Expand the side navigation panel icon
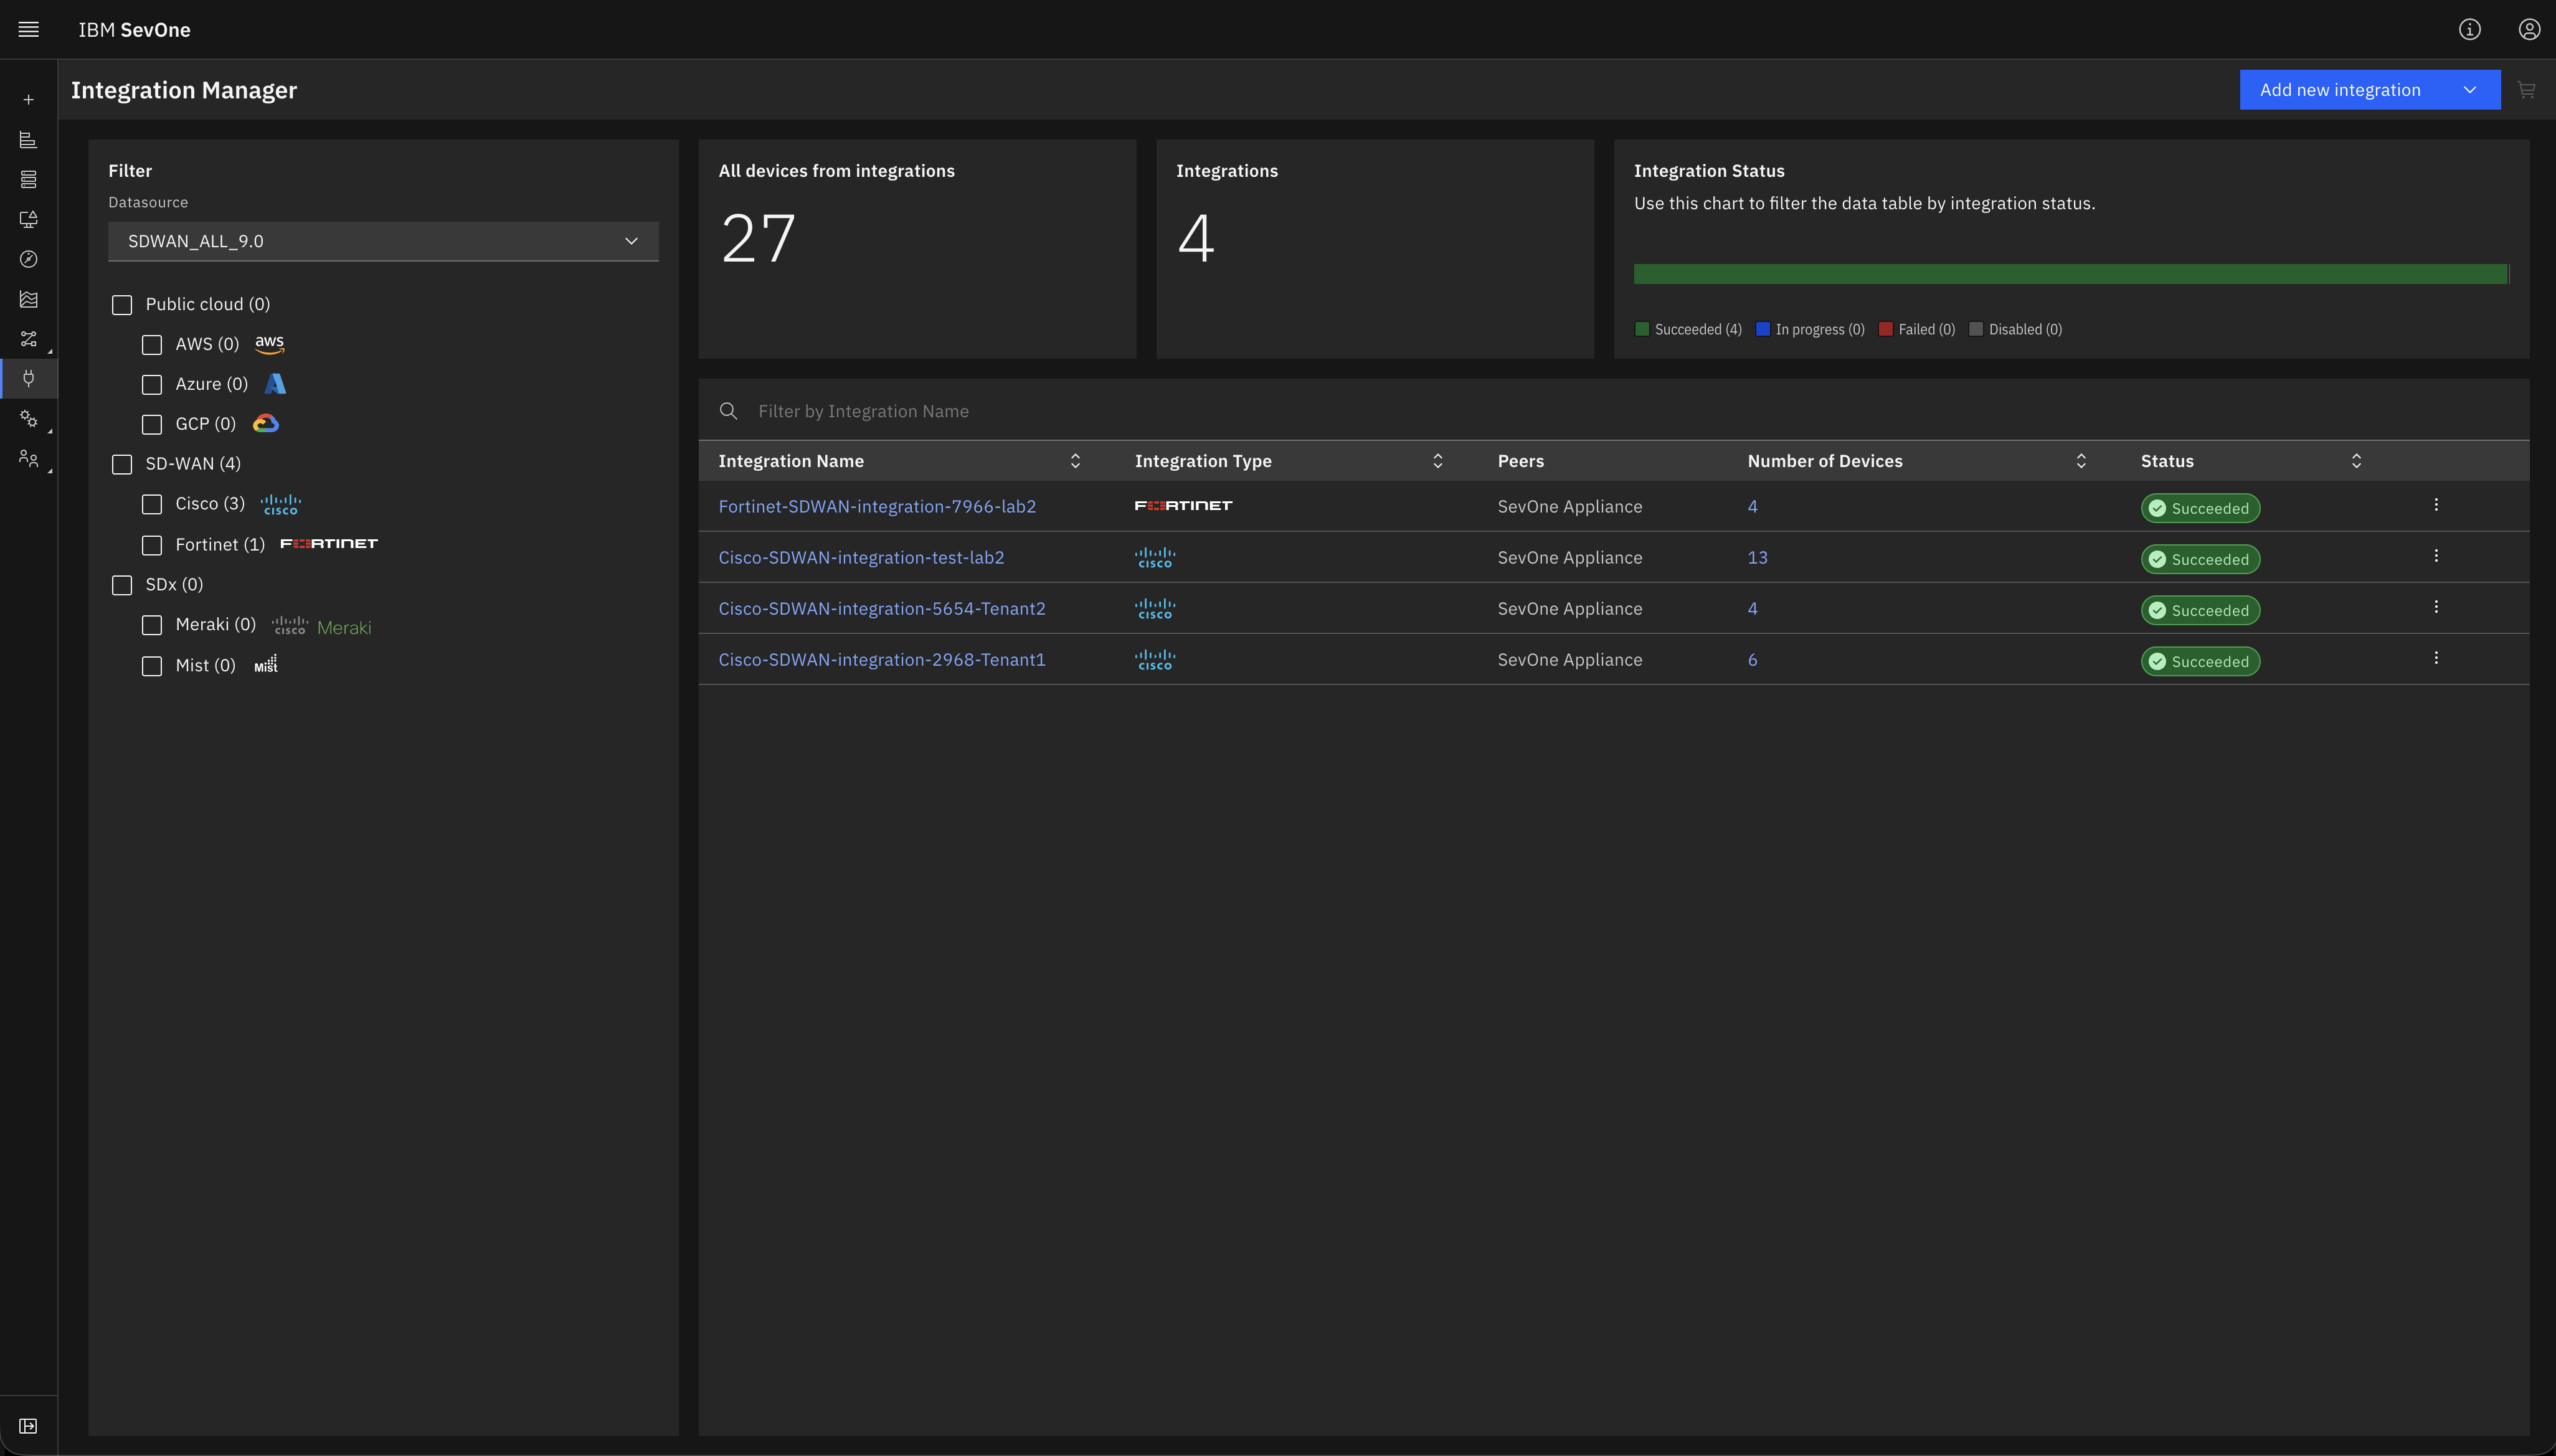The width and height of the screenshot is (2556, 1456). [x=29, y=1426]
